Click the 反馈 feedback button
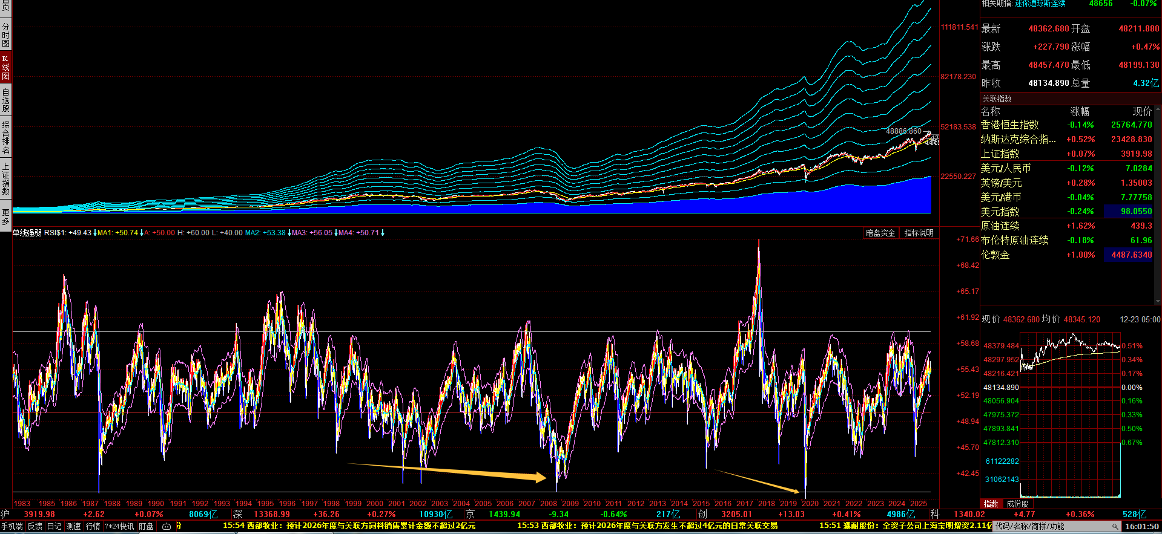The image size is (1162, 534). (35, 527)
